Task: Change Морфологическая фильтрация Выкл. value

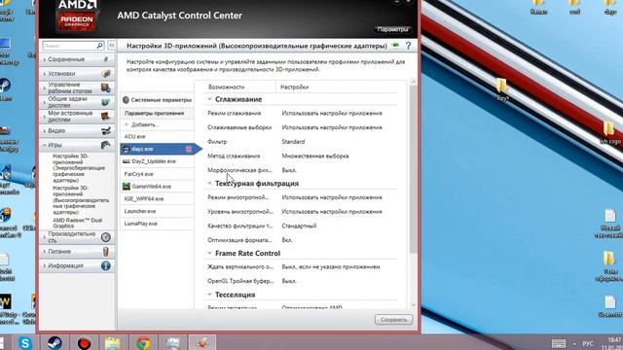Action: coord(289,170)
